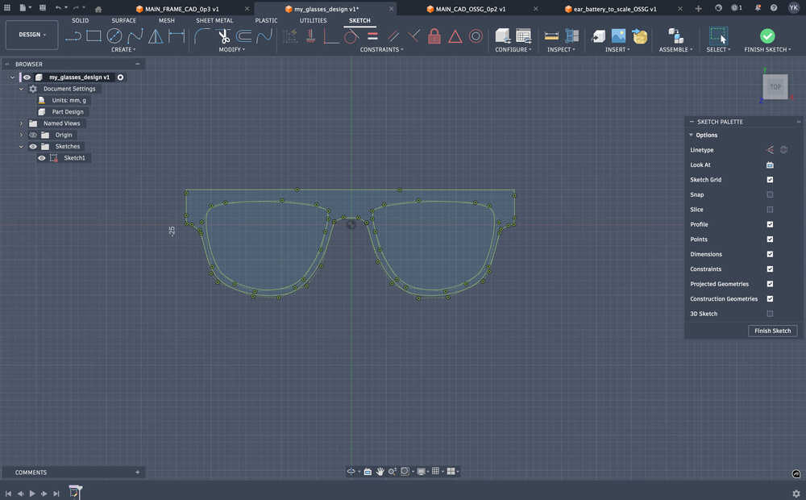Hide Sketch1 using its eye toggle
Screen dimensions: 806x500
pyautogui.click(x=41, y=157)
